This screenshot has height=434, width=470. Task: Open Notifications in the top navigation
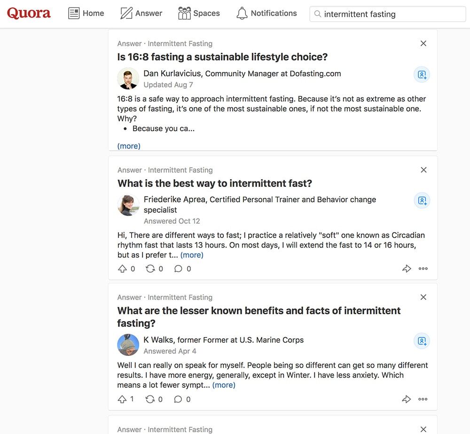point(266,13)
